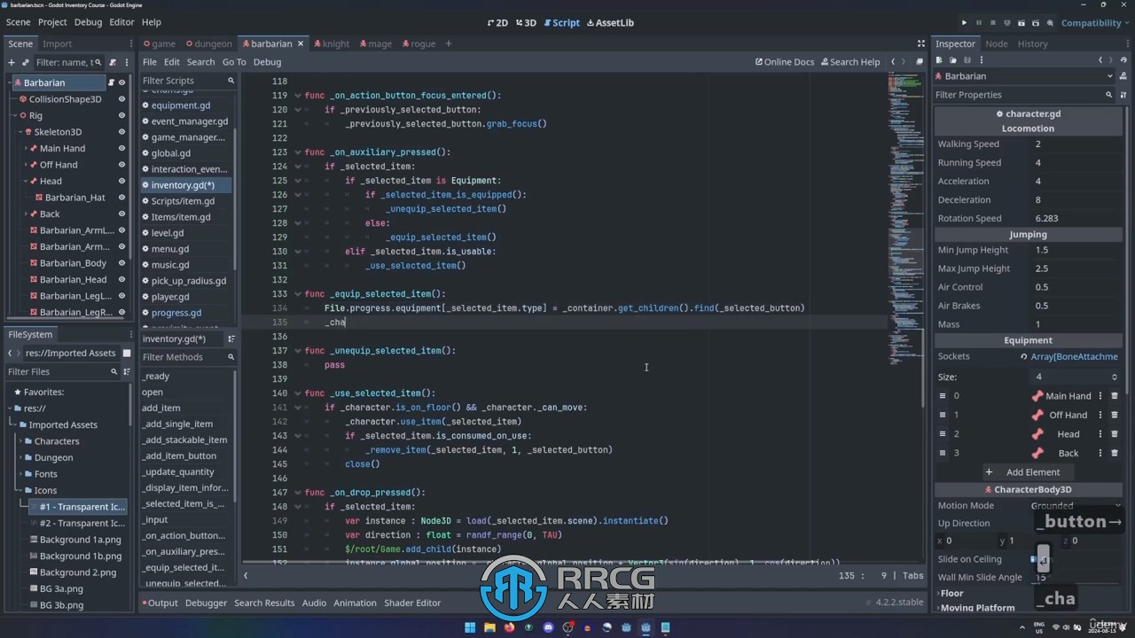Open documentation for the Barbarian object

(1123, 76)
